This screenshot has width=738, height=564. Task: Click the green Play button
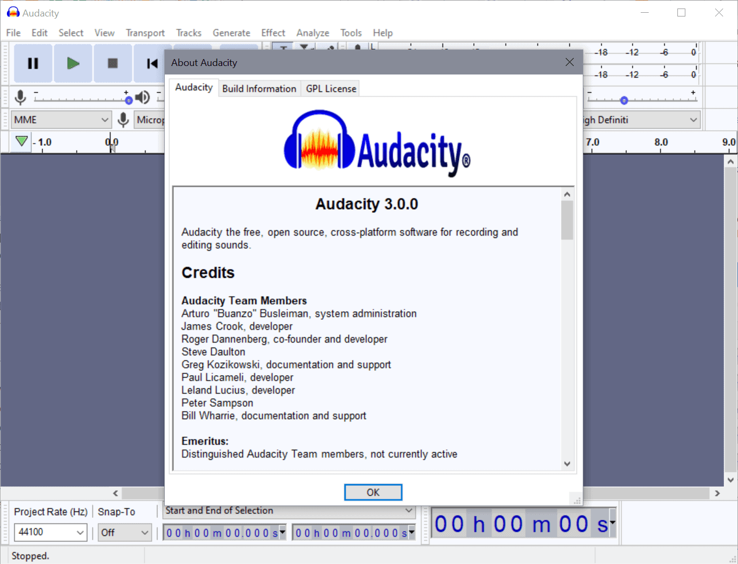click(x=73, y=63)
